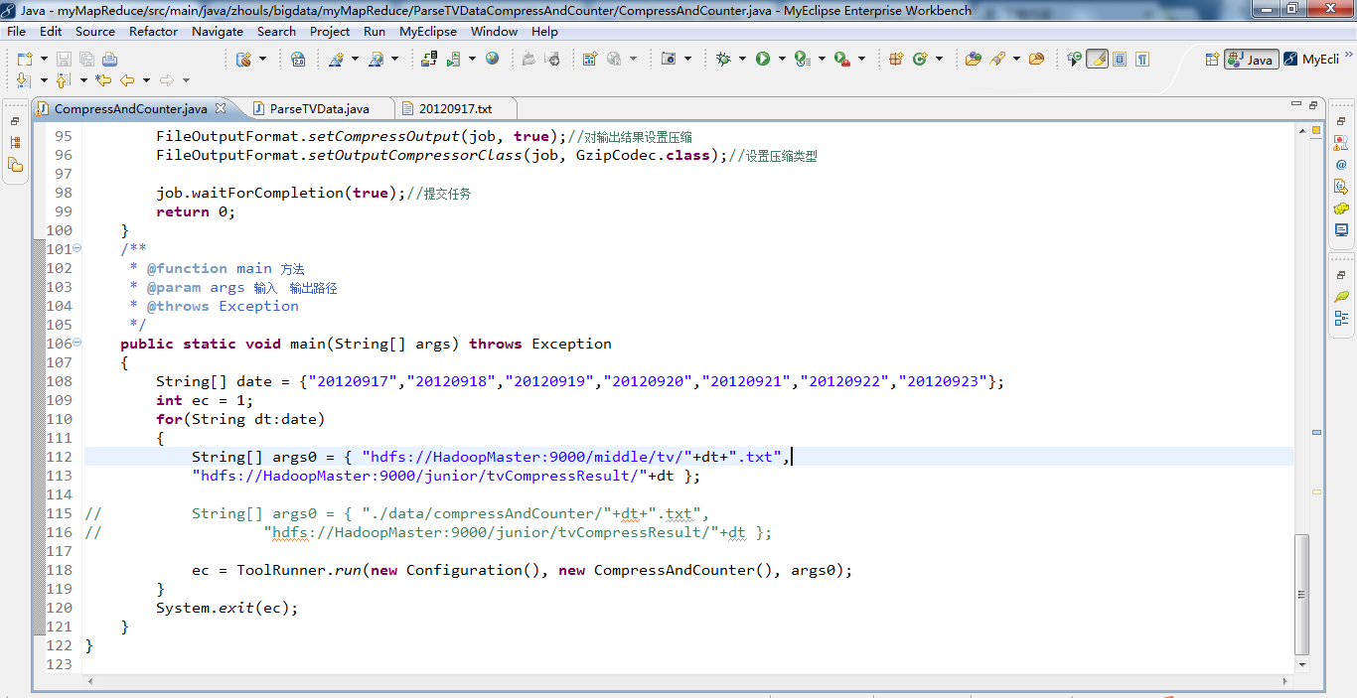Click the Open Task folder icon
The width and height of the screenshot is (1357, 698).
[1036, 60]
